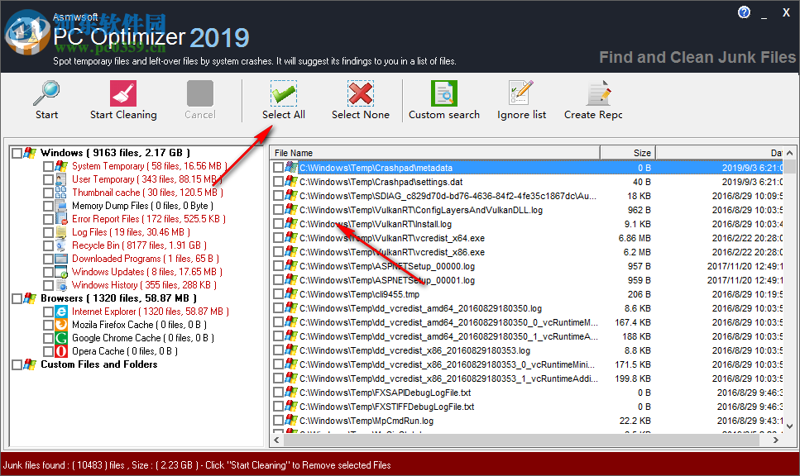Check the Google Chrome Cache checkbox

(x=47, y=337)
